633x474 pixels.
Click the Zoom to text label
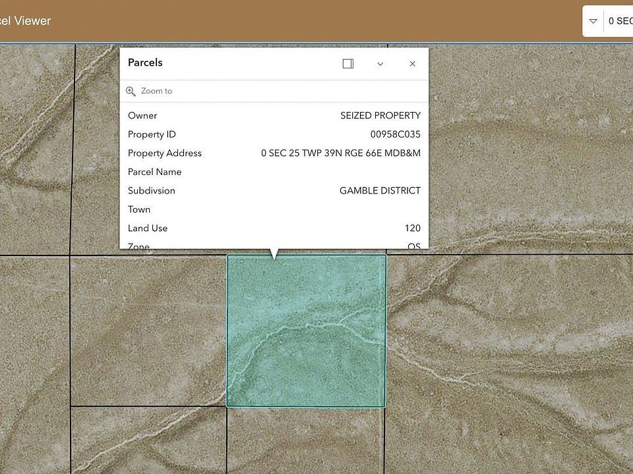tap(156, 92)
